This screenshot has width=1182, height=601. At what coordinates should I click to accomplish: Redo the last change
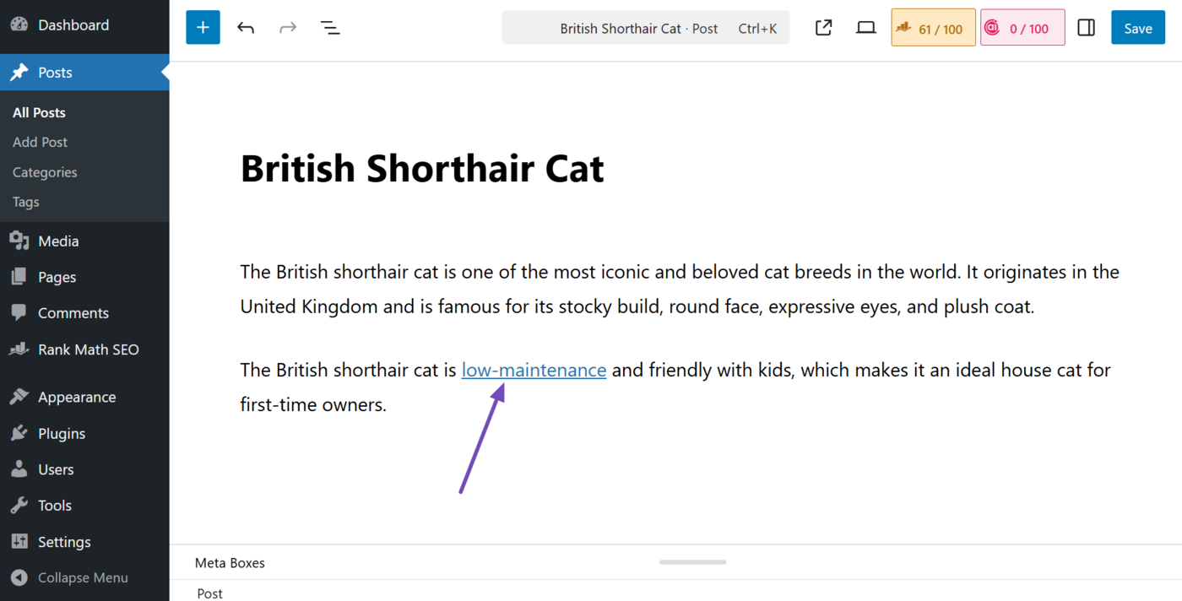(x=288, y=27)
